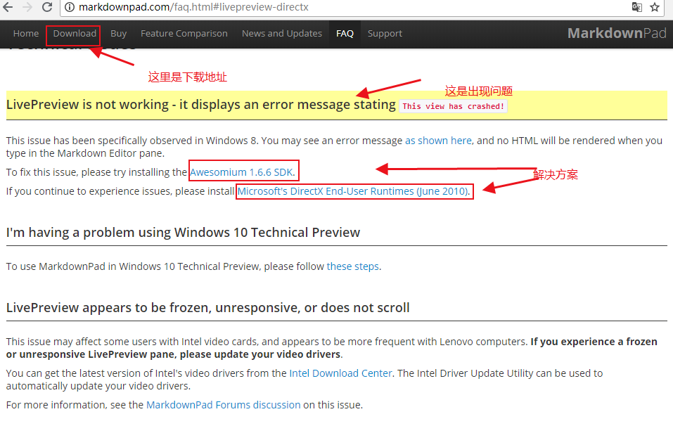Viewport: 673px width, 426px height.
Task: Open Microsoft's DirectX End-User Runtimes link
Action: (x=353, y=191)
